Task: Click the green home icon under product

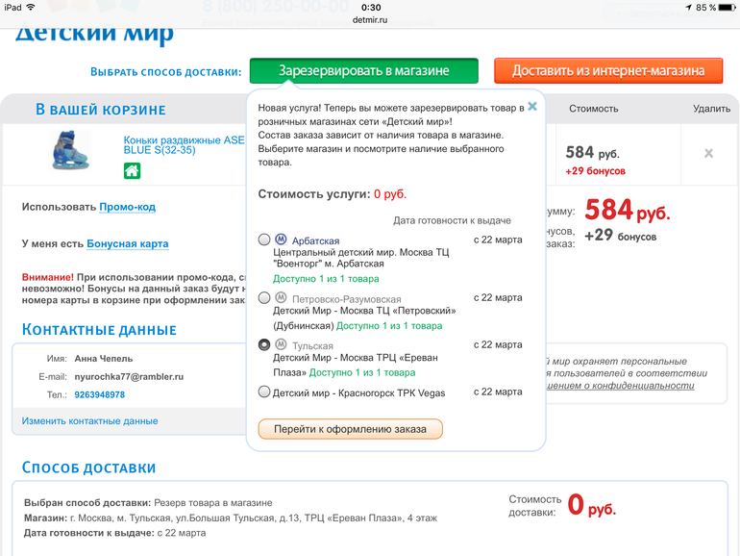Action: (x=132, y=170)
